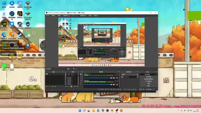This screenshot has height=113, width=201.
Task: Open the gear settings for 桌面音频 channel
Action: point(117,85)
